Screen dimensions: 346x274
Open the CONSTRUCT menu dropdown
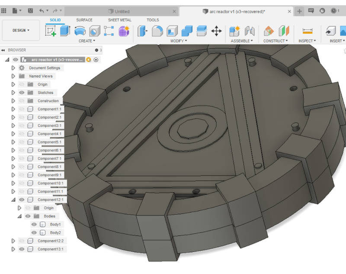[x=276, y=41]
